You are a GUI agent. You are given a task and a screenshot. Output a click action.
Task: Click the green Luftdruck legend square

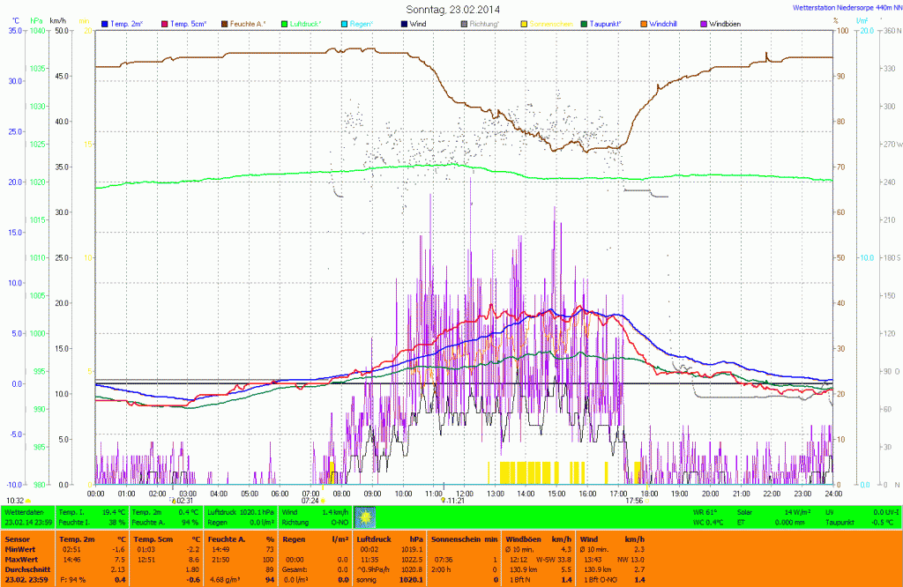285,23
